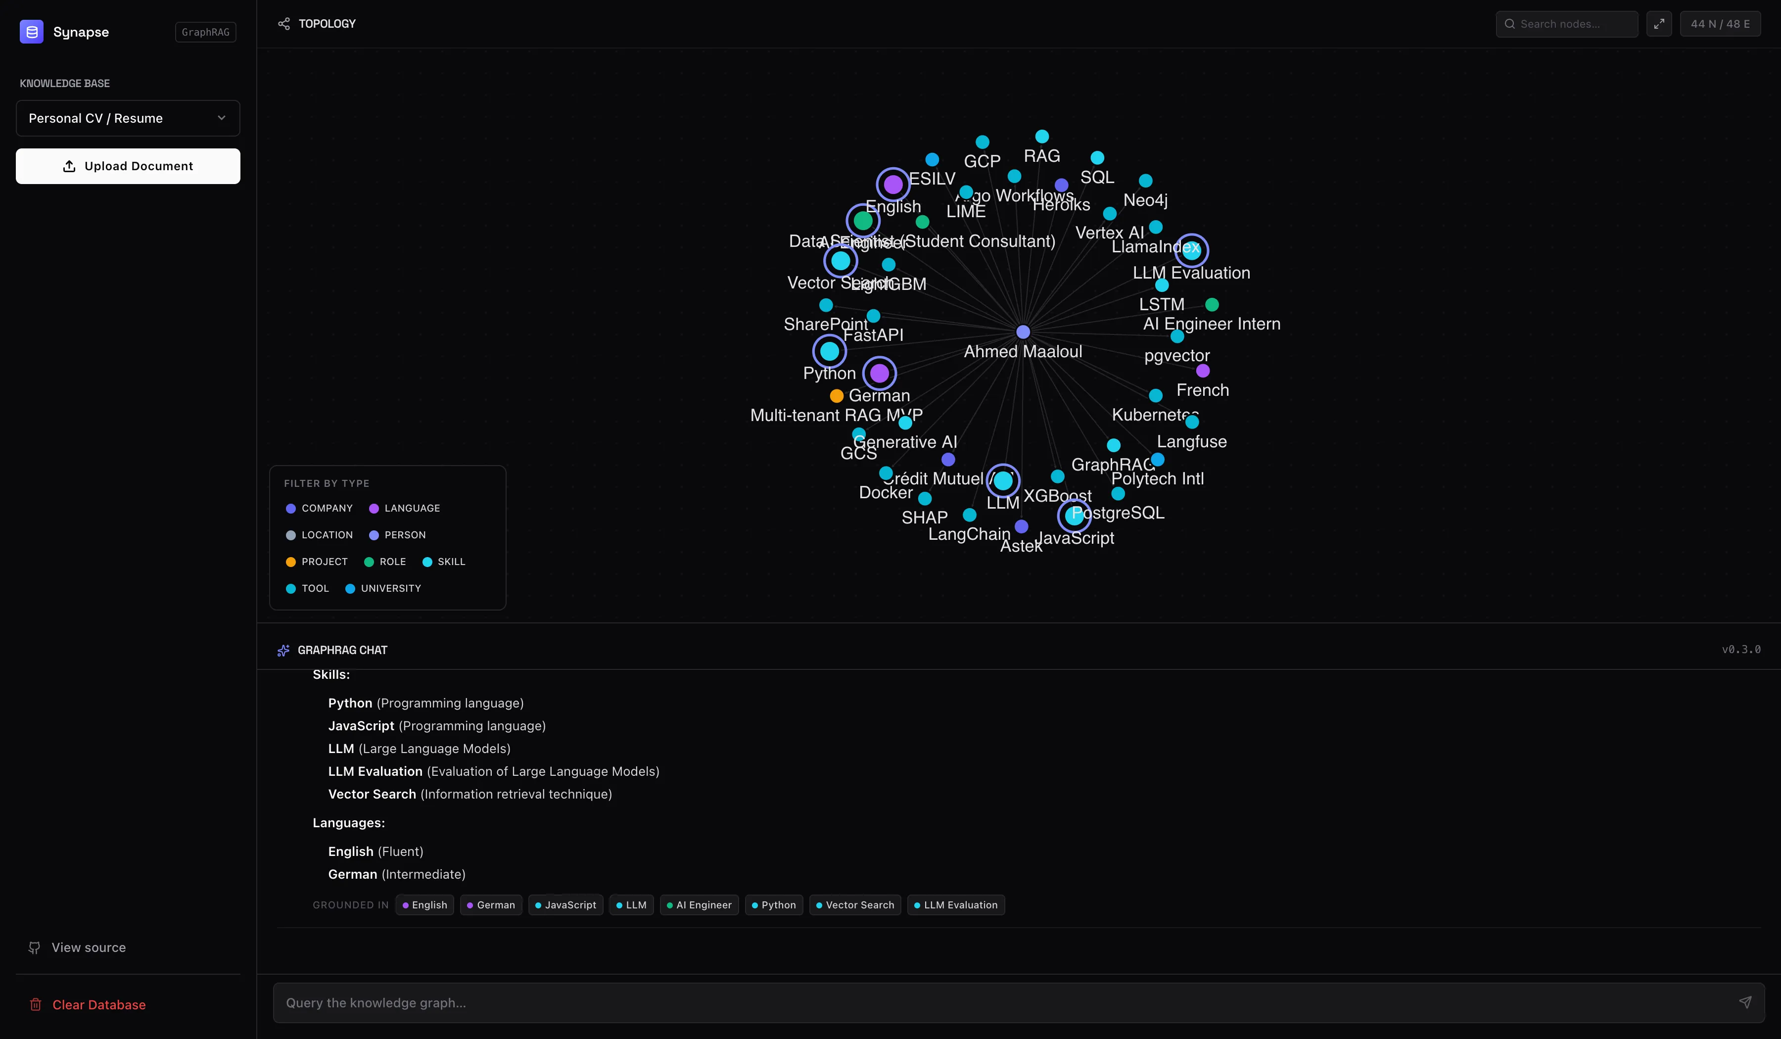Select the French purple graph node
1781x1039 pixels.
pos(1203,371)
